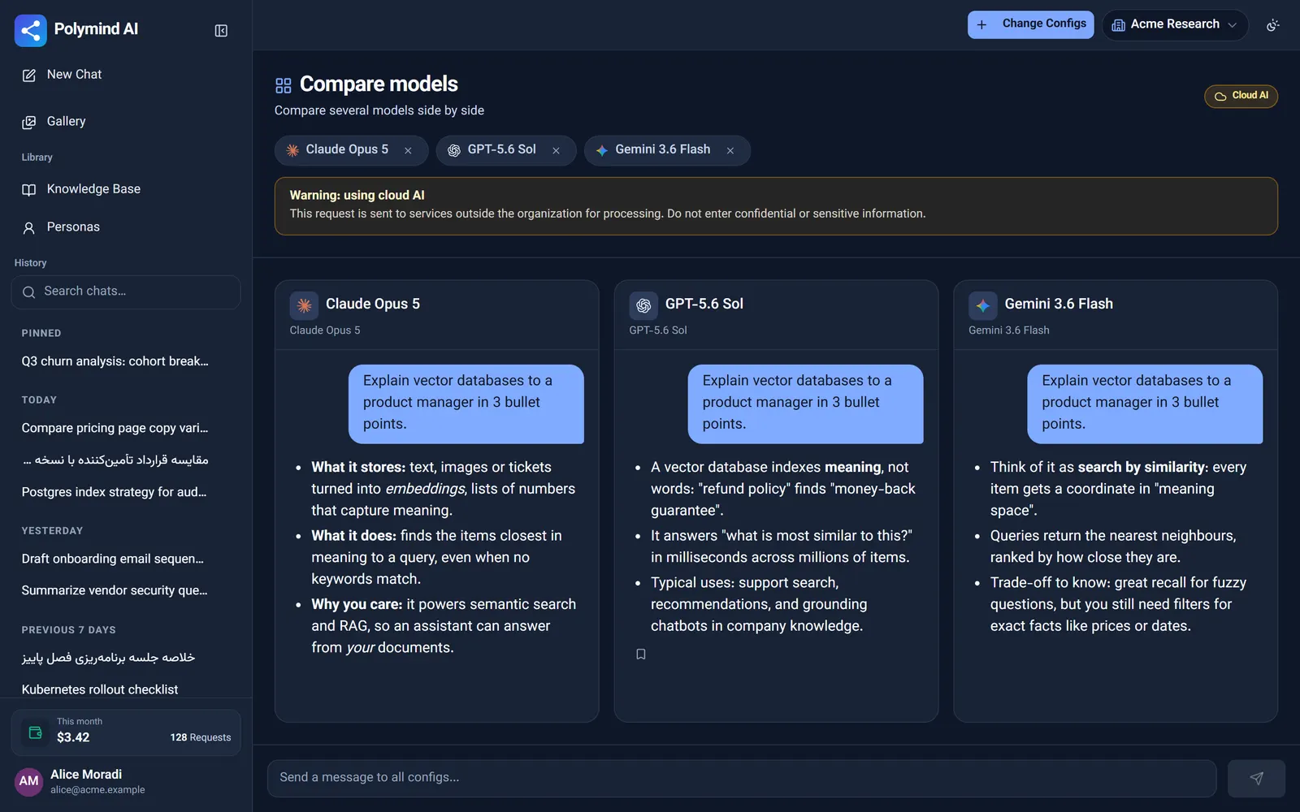
Task: Click the Change Configs button
Action: tap(1030, 24)
